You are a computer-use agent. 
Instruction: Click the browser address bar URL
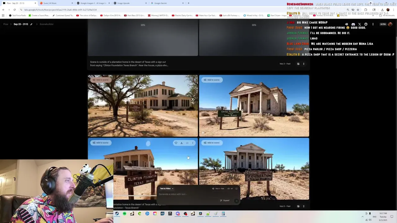tap(60, 10)
